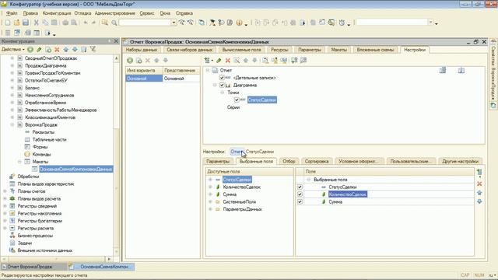Uncheck Сумма in selected fields list
498x280 pixels.
[300, 201]
